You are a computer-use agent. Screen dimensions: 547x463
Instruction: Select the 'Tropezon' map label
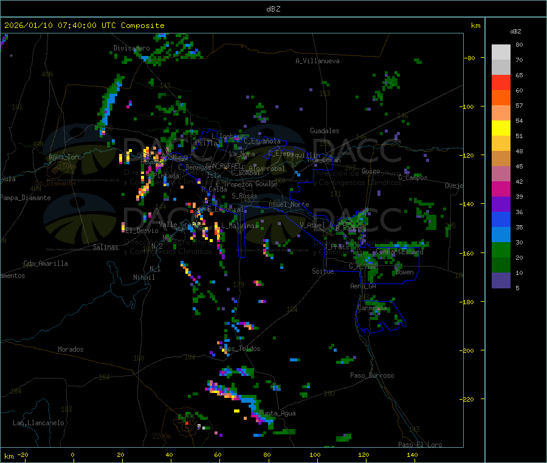click(238, 184)
